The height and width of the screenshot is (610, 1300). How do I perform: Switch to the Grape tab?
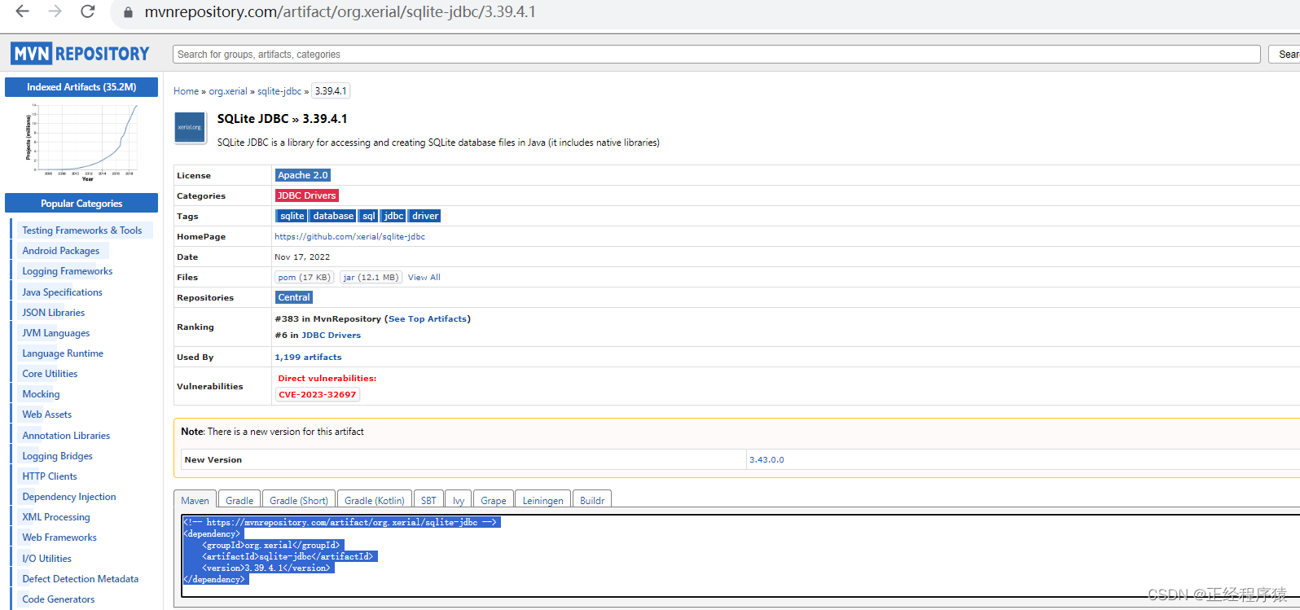tap(494, 499)
